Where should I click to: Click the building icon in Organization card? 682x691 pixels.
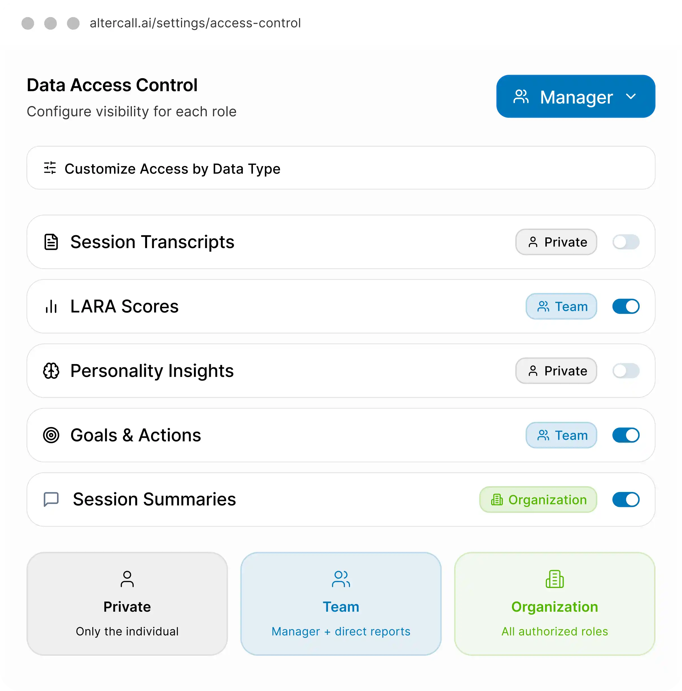(554, 579)
